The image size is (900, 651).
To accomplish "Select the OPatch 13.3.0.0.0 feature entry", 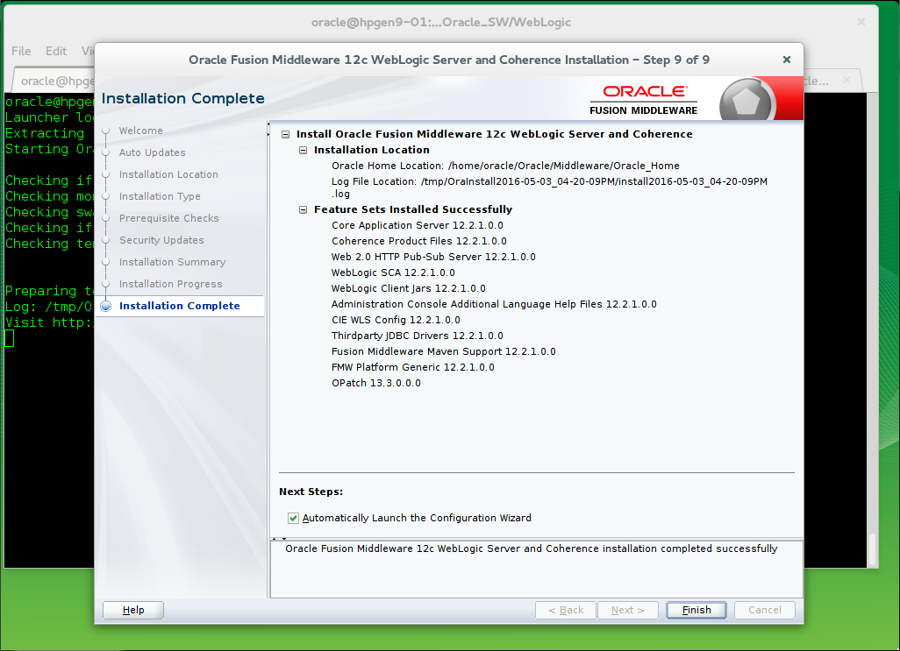I will tap(375, 383).
